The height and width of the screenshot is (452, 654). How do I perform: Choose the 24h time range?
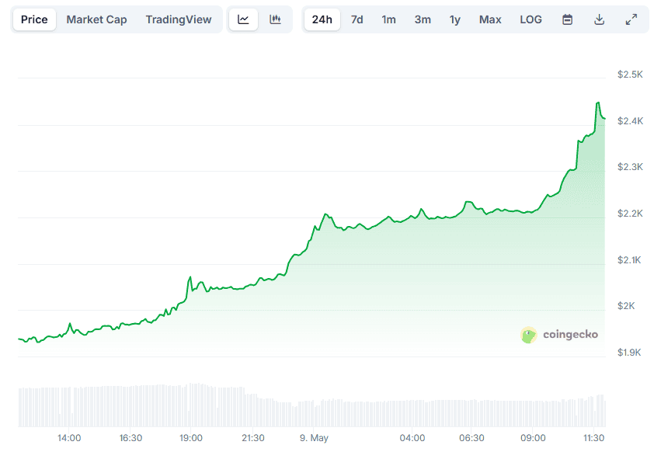point(322,19)
